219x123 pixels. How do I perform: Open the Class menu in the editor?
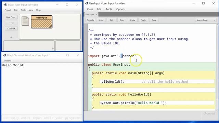click(x=90, y=9)
